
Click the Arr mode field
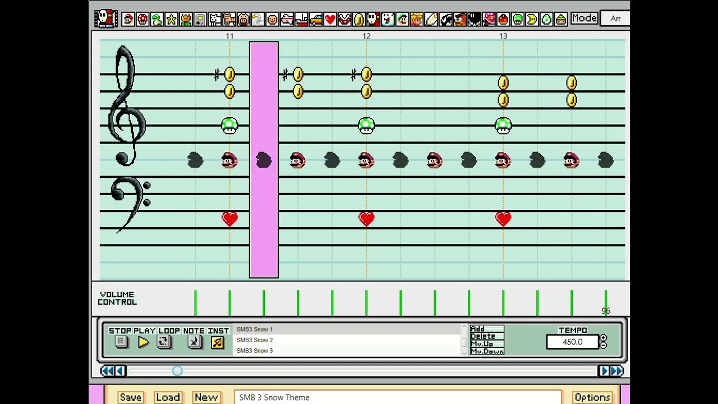[615, 19]
